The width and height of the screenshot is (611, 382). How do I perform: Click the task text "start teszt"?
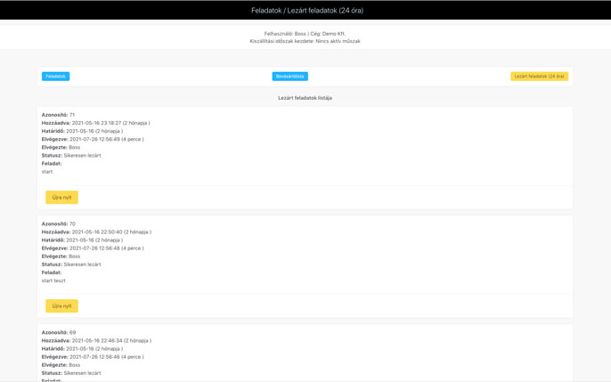pyautogui.click(x=53, y=280)
